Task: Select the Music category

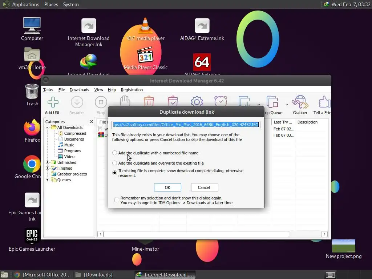Action: coord(69,145)
